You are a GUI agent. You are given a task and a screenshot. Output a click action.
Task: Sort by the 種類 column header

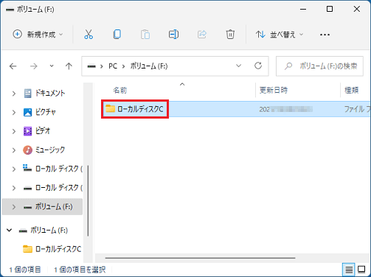click(x=351, y=90)
